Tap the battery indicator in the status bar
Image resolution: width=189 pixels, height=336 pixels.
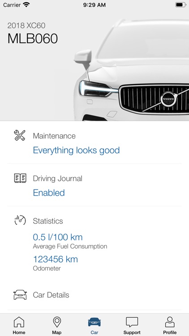180,5
